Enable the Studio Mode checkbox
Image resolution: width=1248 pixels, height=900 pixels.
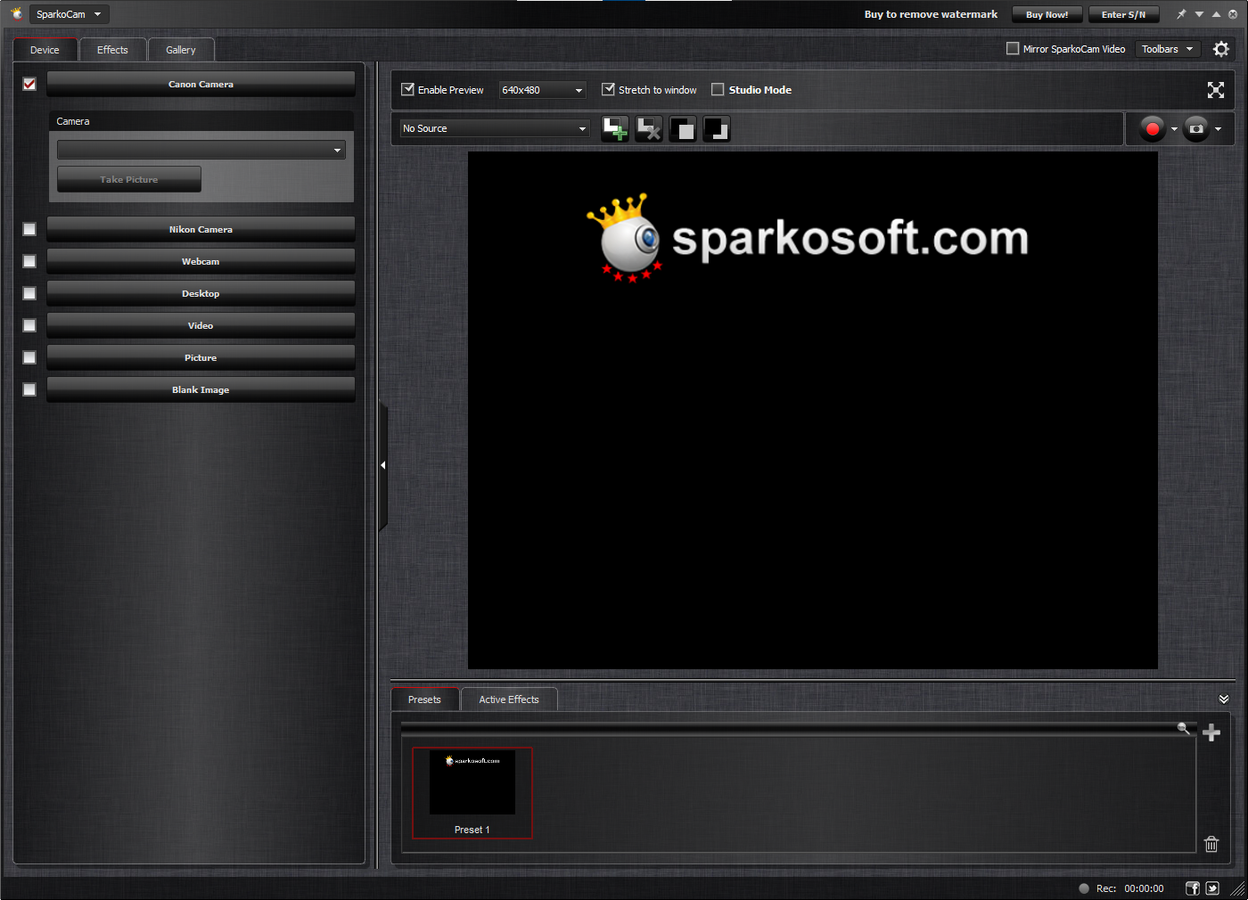(x=718, y=90)
